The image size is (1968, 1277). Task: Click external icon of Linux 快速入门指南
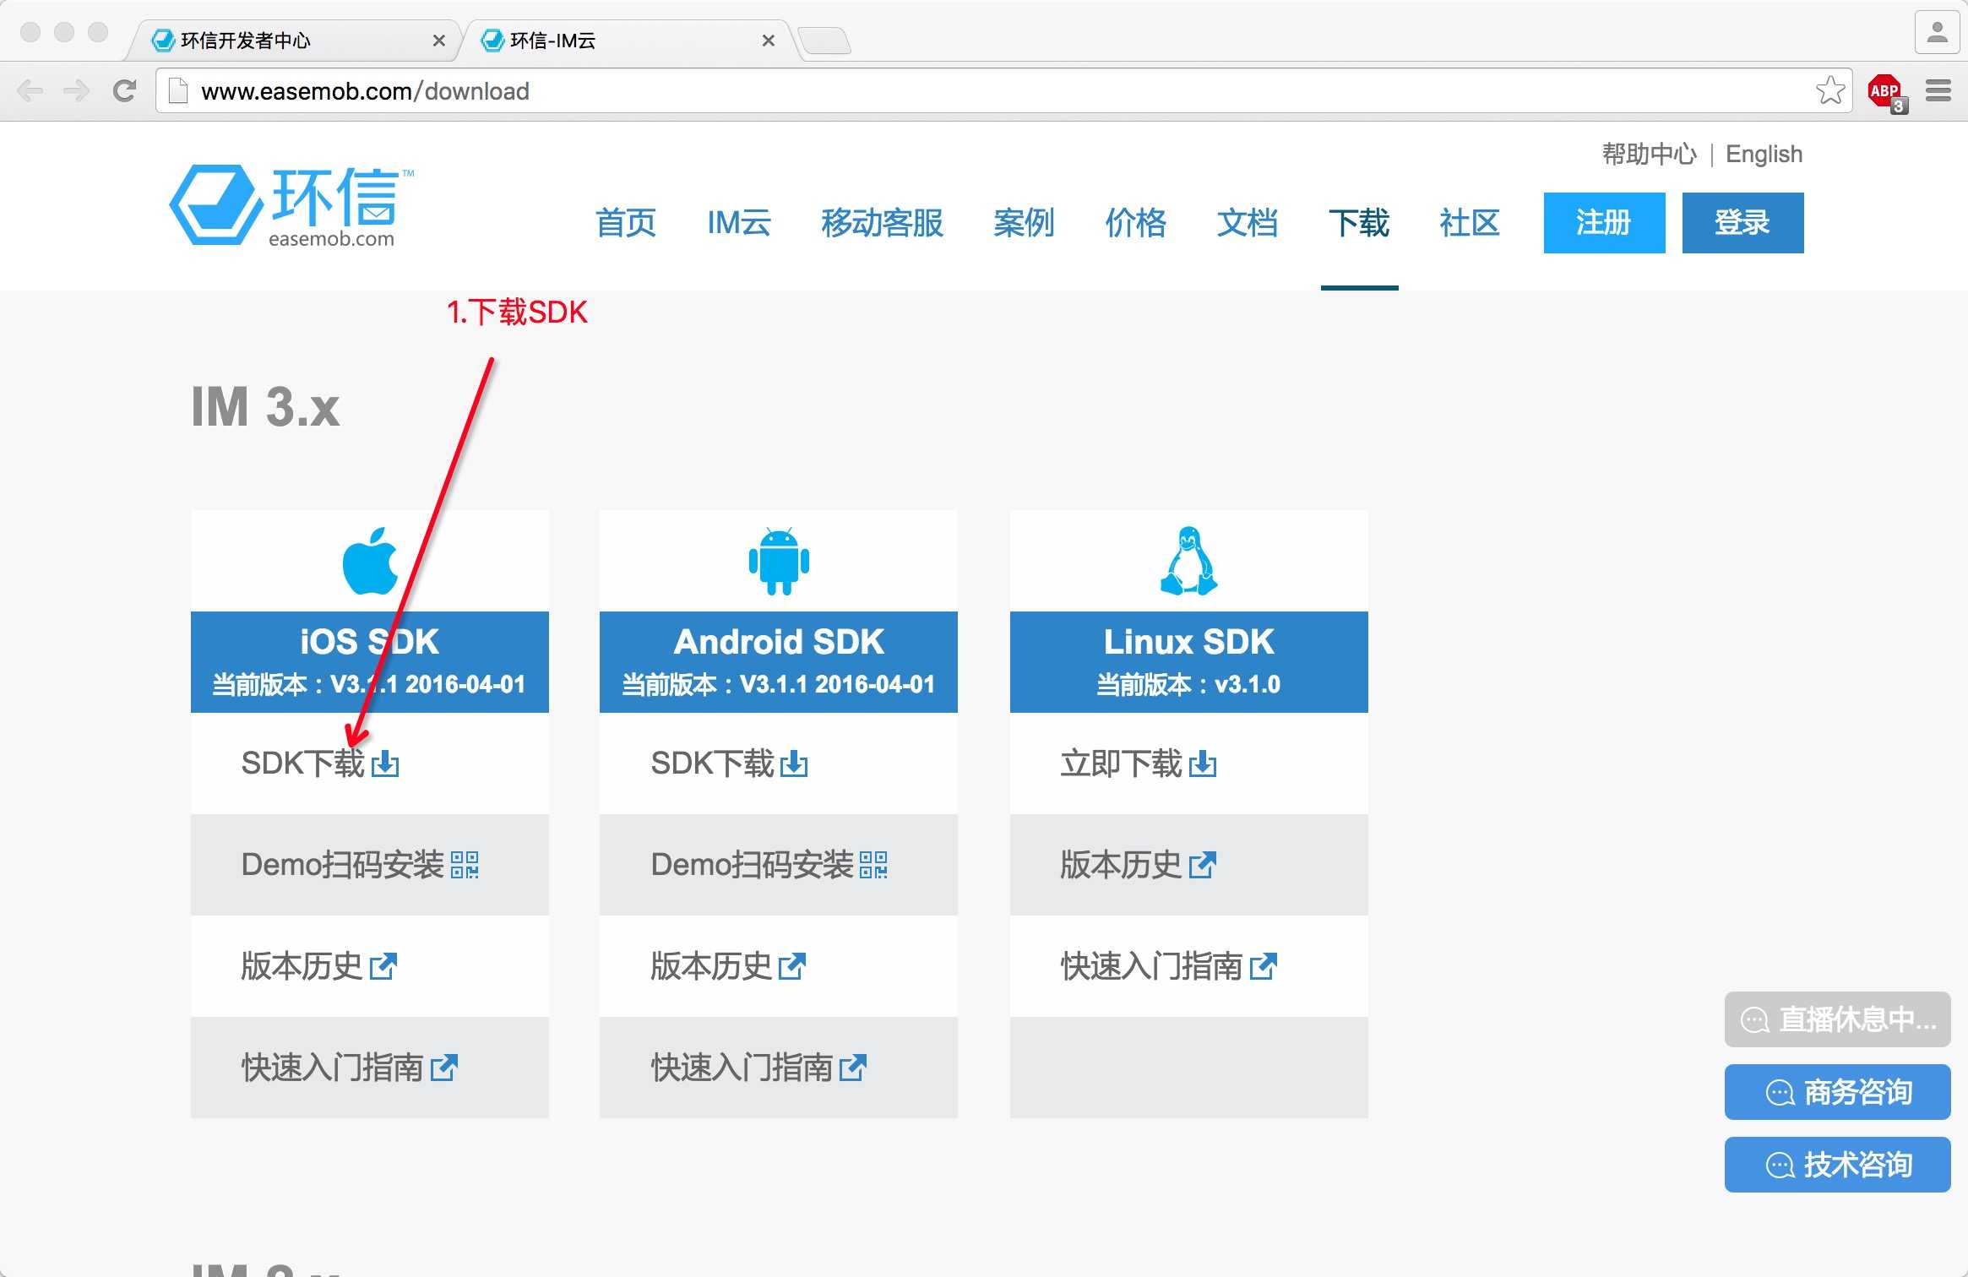[x=1264, y=966]
